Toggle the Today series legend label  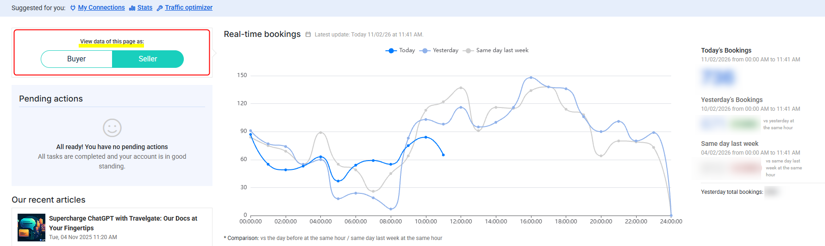(407, 50)
